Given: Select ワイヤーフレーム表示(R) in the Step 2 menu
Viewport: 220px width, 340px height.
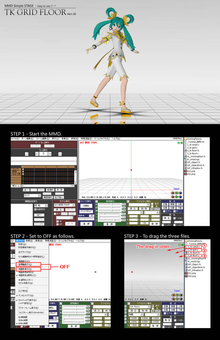Looking at the screenshot, I should pyautogui.click(x=28, y=308).
